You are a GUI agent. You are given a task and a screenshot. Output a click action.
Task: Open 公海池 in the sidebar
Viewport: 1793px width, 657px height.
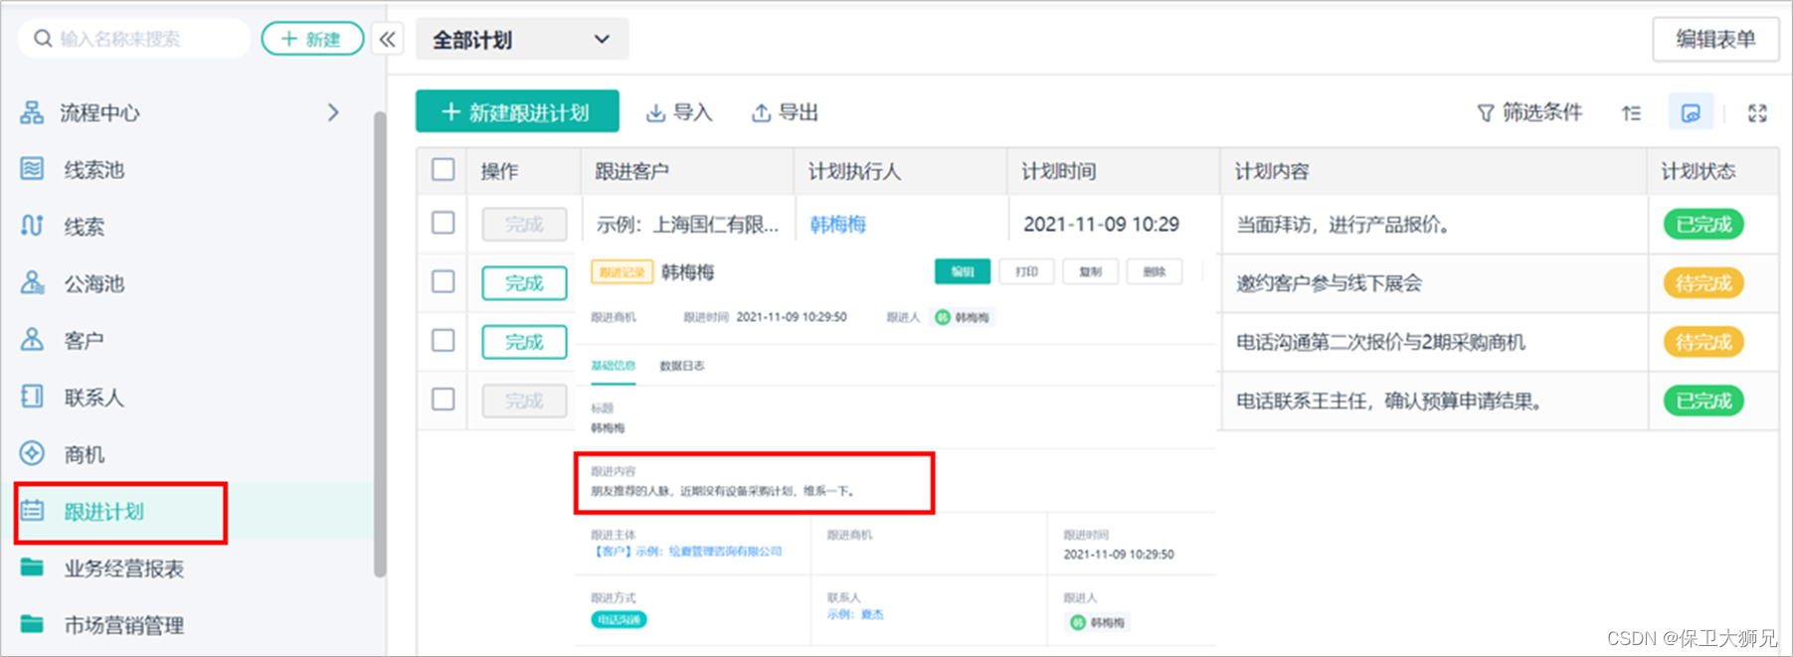pyautogui.click(x=94, y=284)
